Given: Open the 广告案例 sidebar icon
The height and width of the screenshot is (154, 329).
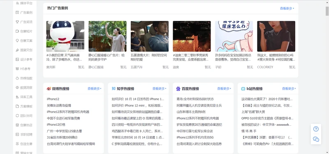Looking at the screenshot, I should pyautogui.click(x=17, y=13).
